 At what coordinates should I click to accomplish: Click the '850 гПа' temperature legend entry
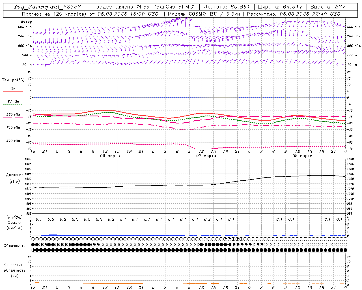(x=13, y=115)
